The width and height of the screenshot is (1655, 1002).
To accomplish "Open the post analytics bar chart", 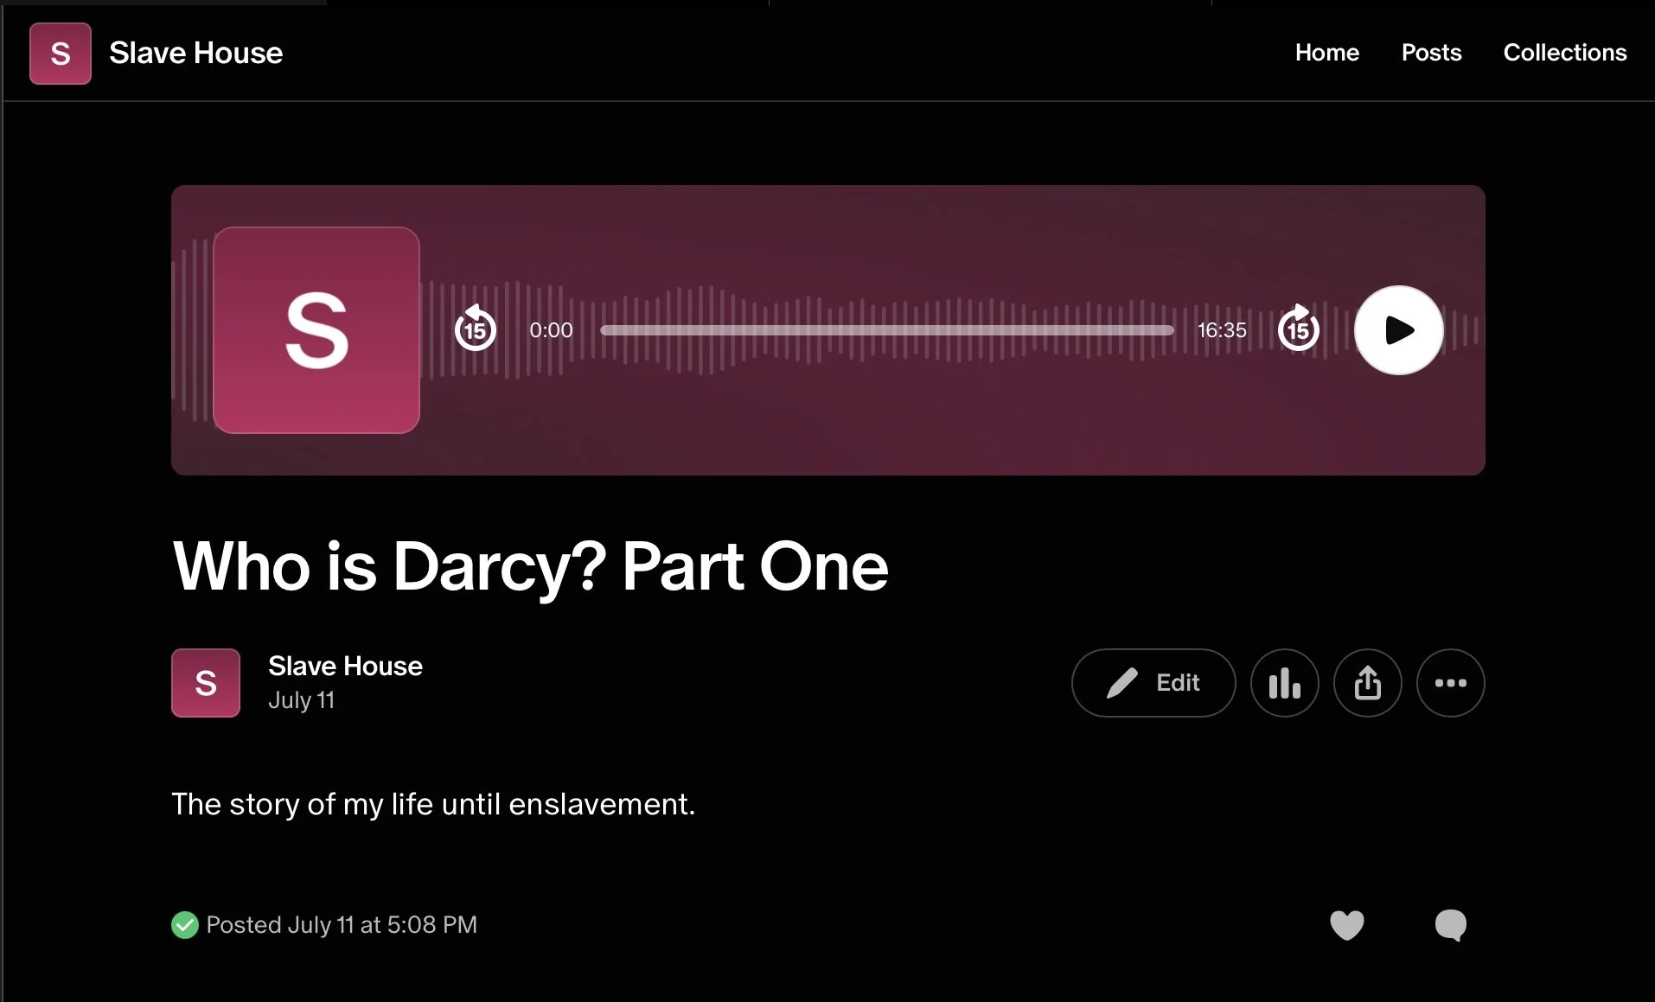I will tap(1284, 683).
